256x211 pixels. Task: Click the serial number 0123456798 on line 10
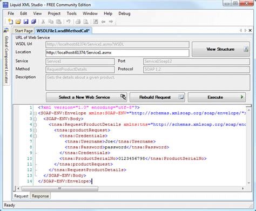point(132,159)
